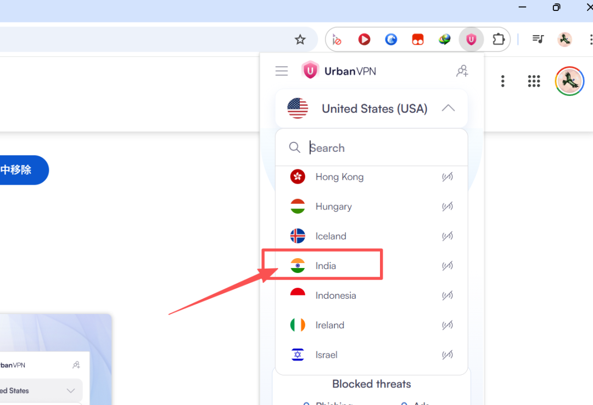Open the UrbanVPN preview screenshot thumbnail

point(55,359)
